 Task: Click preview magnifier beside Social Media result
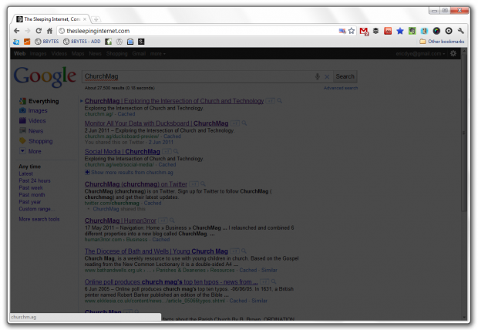click(176, 152)
